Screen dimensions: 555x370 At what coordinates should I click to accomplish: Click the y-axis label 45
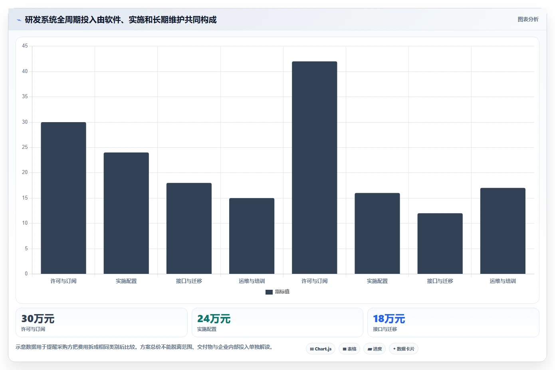pyautogui.click(x=25, y=46)
